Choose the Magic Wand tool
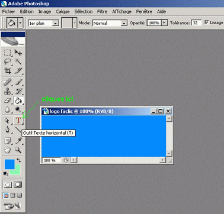Image resolution: width=224 pixels, height=214 pixels. (18, 61)
